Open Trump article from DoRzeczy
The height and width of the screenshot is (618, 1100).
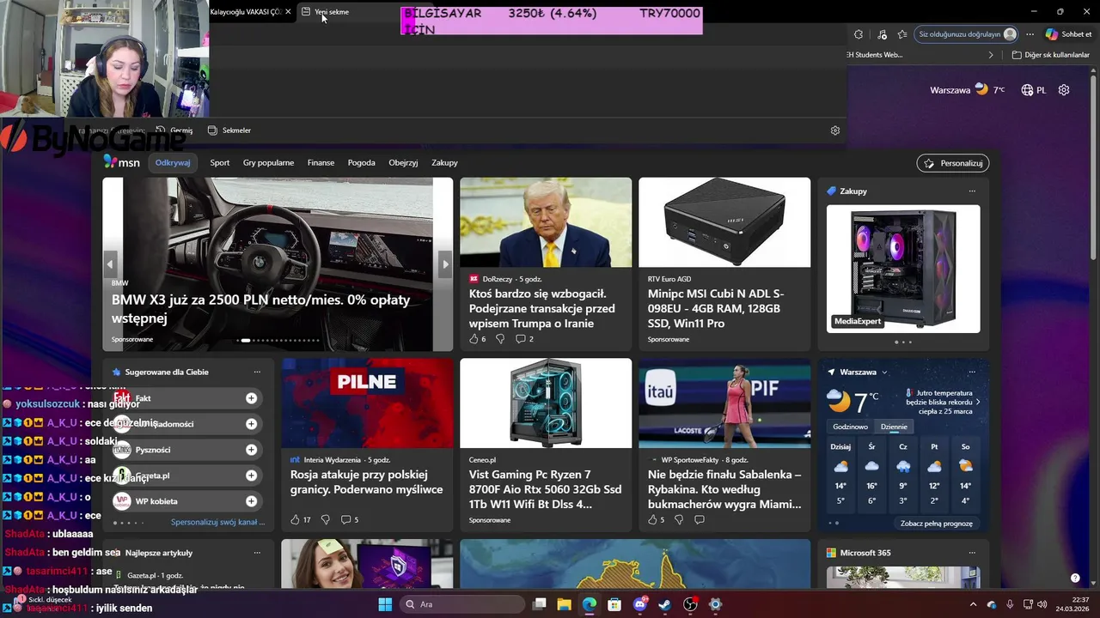pyautogui.click(x=542, y=308)
